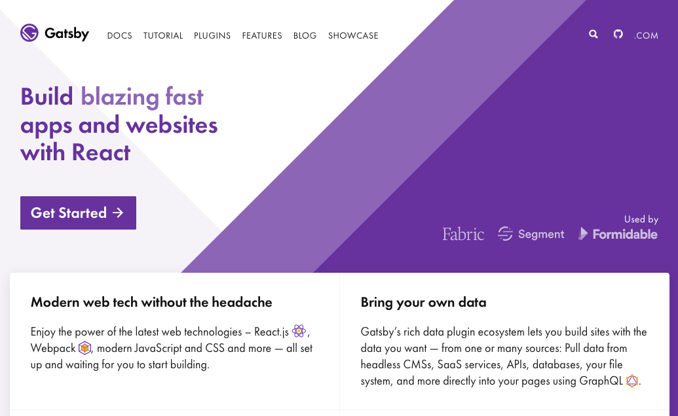This screenshot has width=678, height=416.
Task: Open the GitHub icon link
Action: [x=618, y=34]
